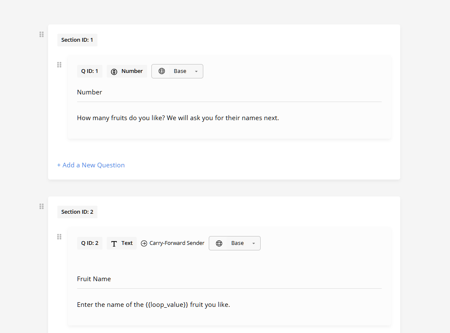Click the Carry-Forward Sender label
450x333 pixels.
click(177, 243)
